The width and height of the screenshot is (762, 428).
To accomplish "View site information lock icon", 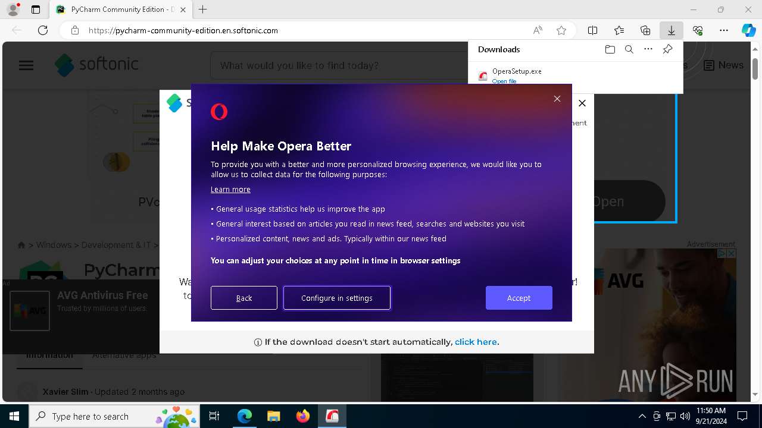I will pos(74,30).
